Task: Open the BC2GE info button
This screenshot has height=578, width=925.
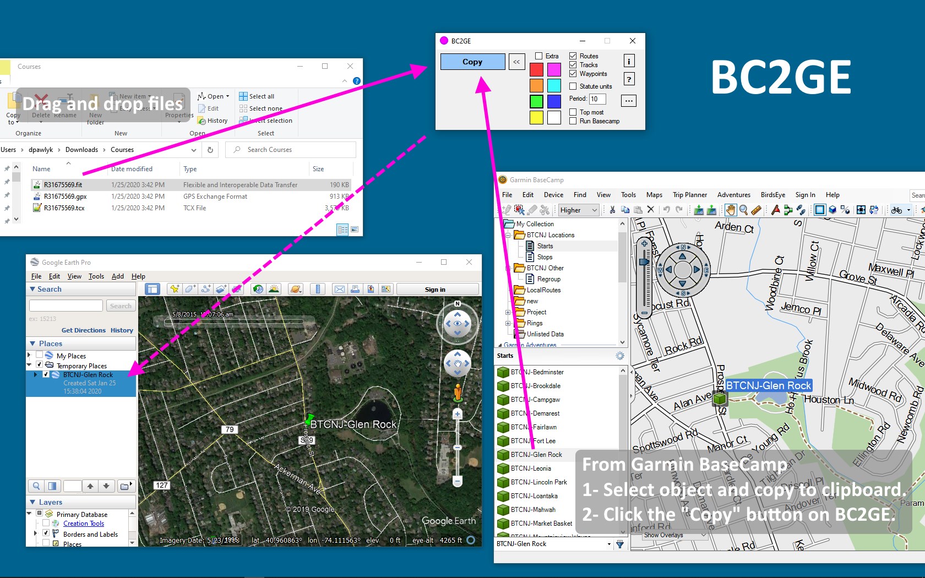Action: tap(629, 61)
